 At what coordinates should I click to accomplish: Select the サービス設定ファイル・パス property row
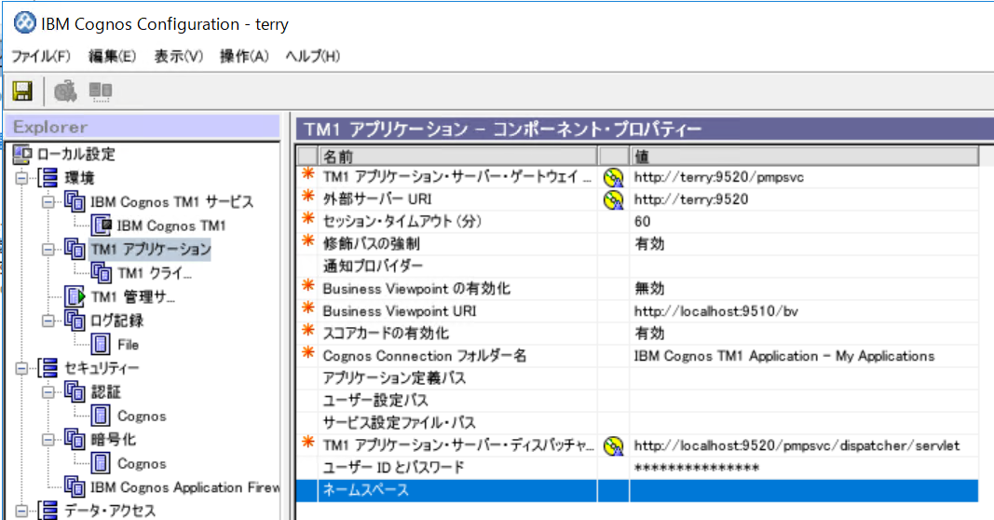point(637,423)
